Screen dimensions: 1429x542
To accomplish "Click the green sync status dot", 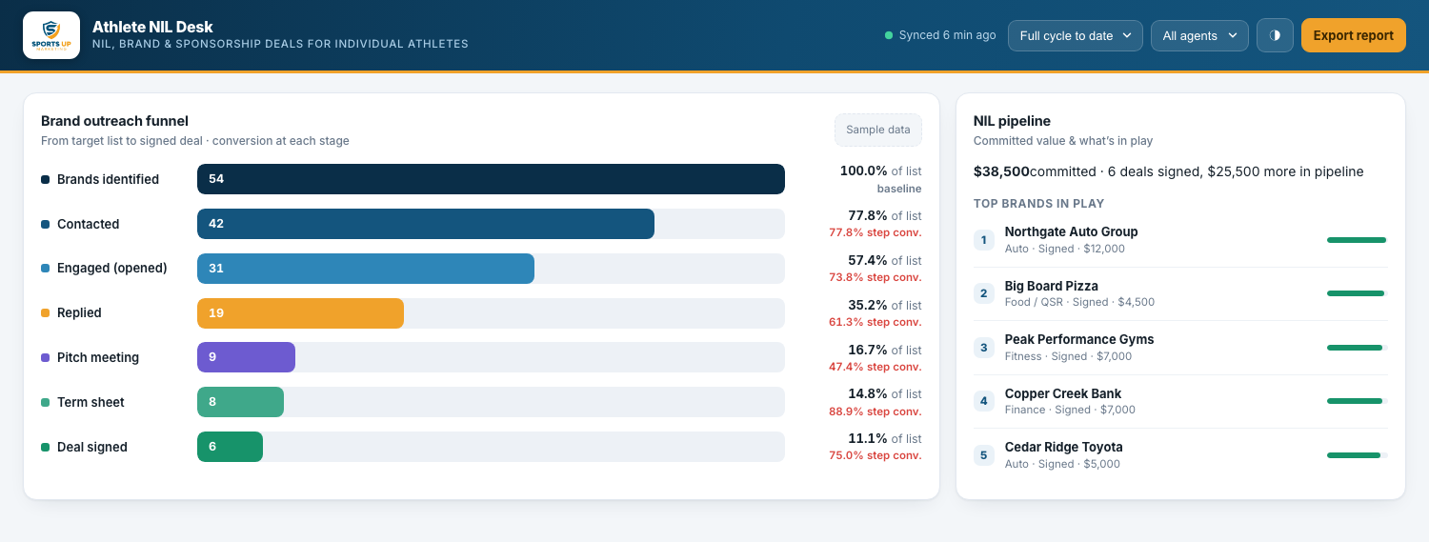I will [889, 35].
